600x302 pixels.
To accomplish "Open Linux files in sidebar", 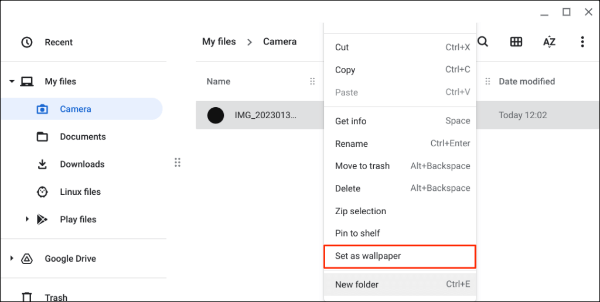I will 80,192.
